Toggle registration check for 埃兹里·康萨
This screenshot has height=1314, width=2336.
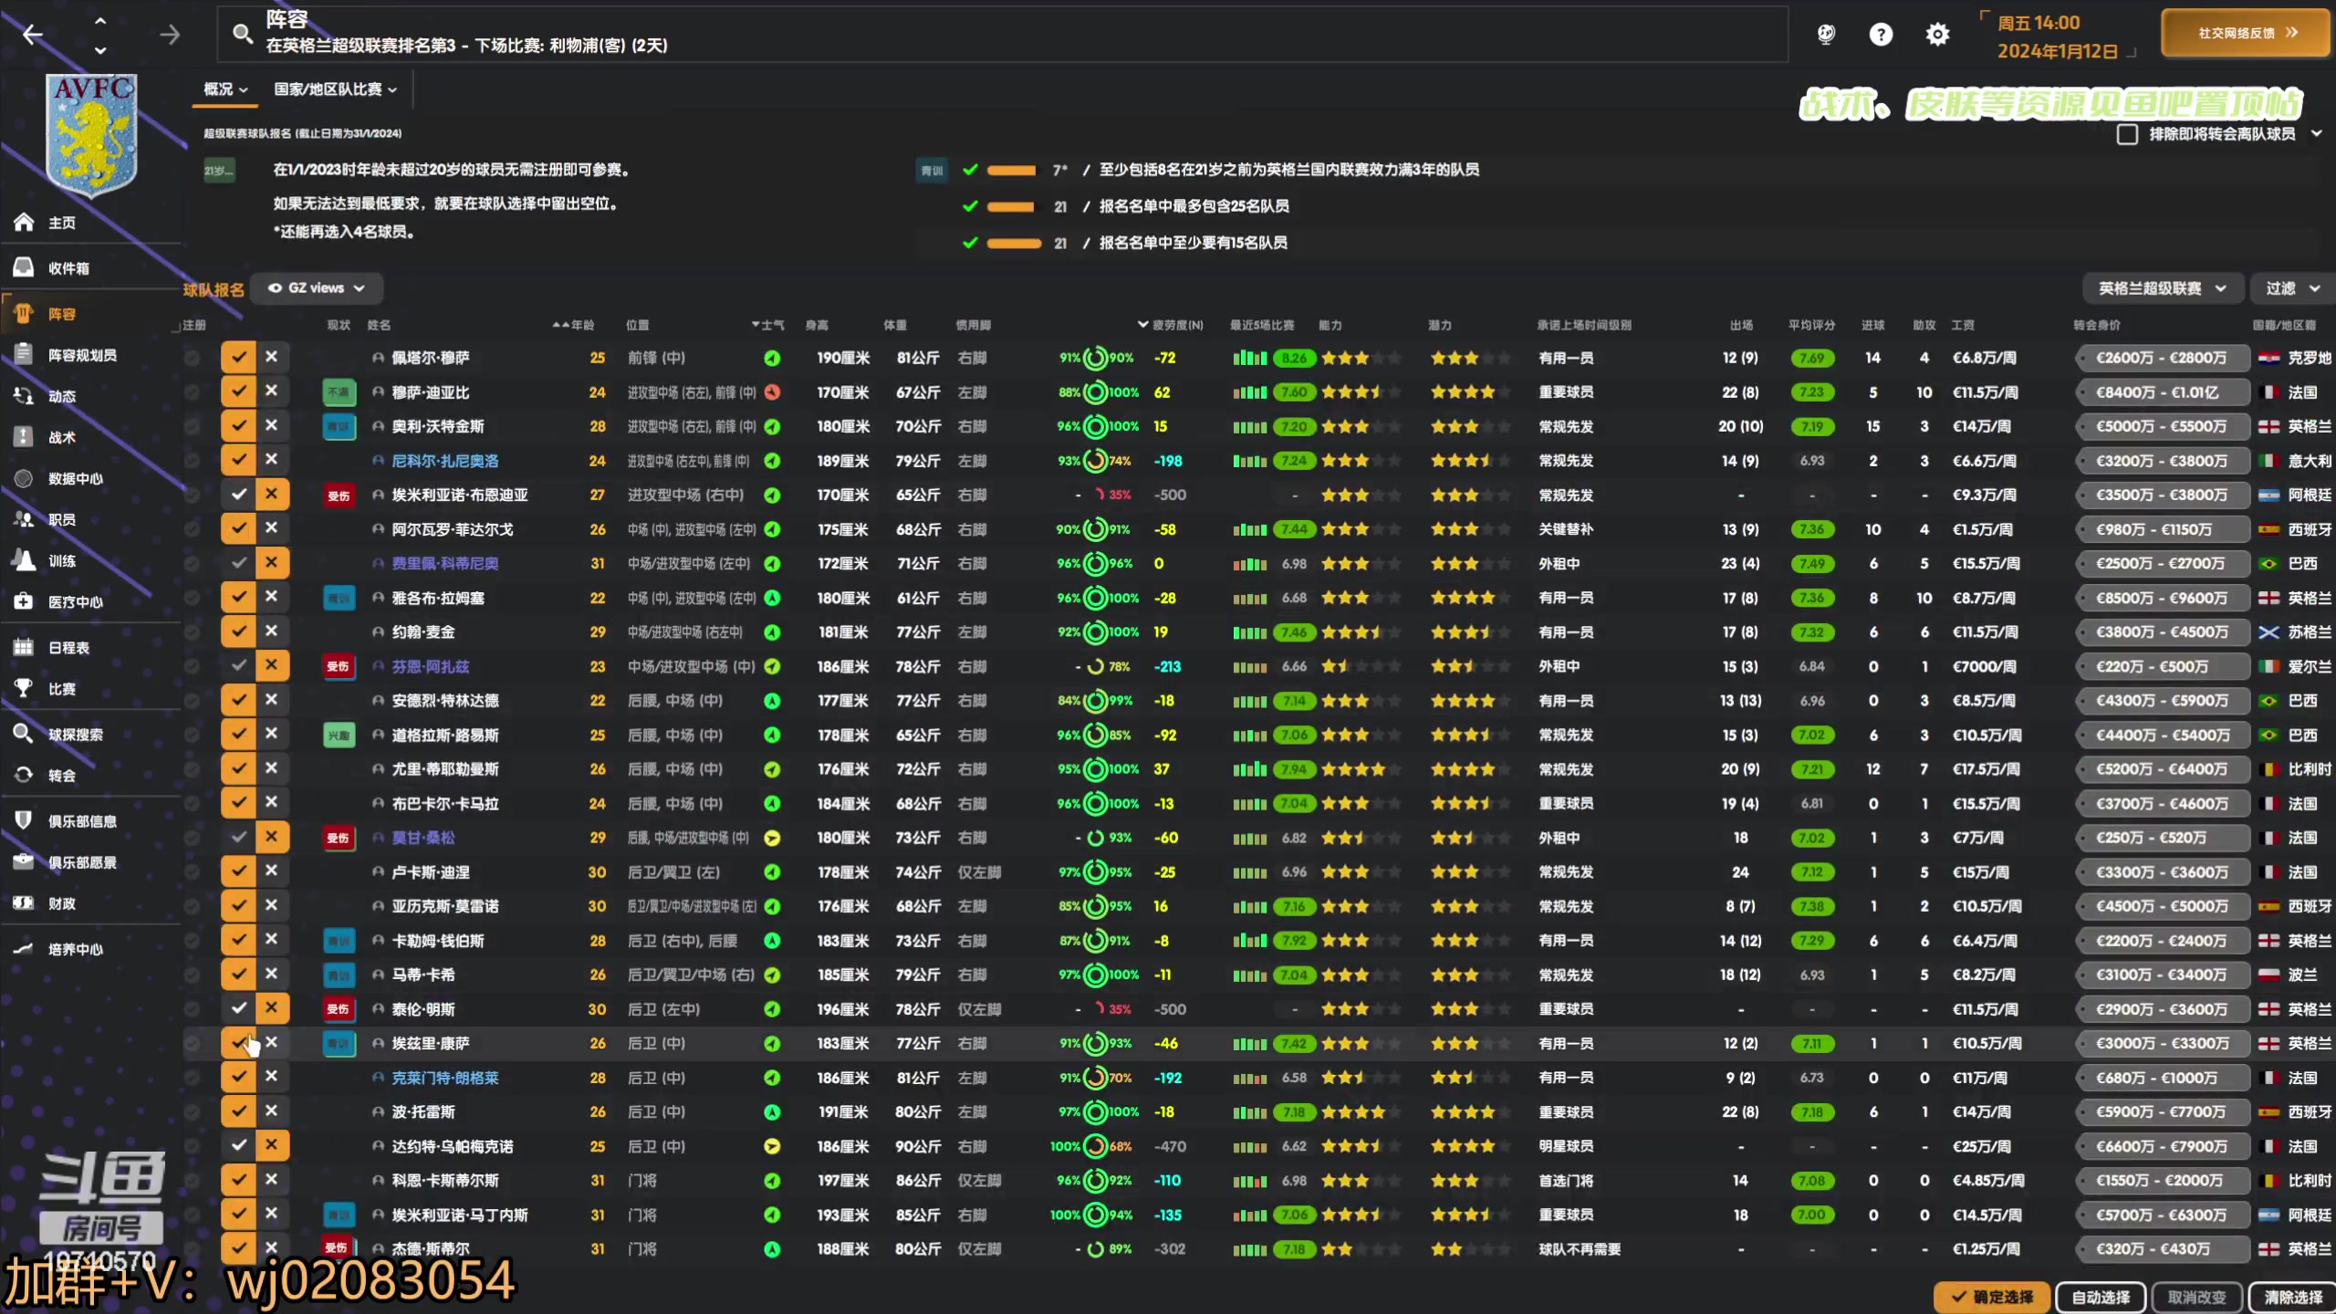(x=238, y=1043)
